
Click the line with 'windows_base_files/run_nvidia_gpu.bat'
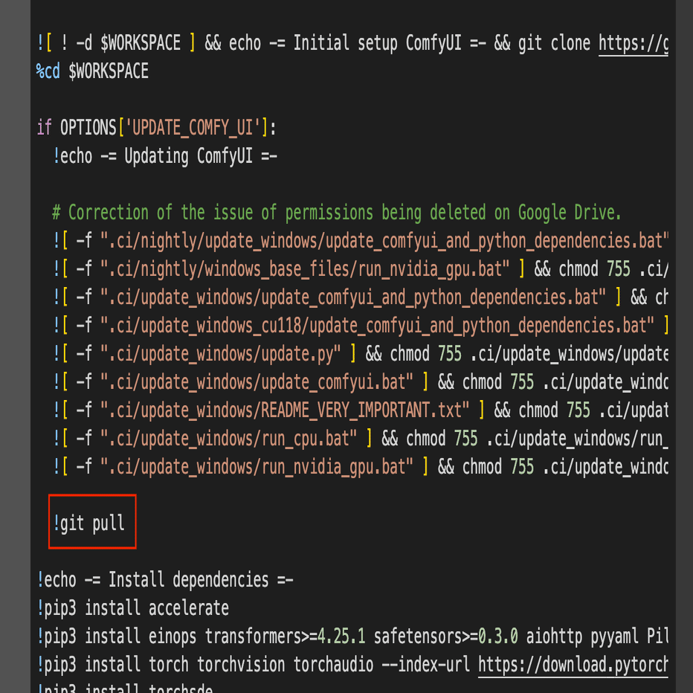(360, 268)
